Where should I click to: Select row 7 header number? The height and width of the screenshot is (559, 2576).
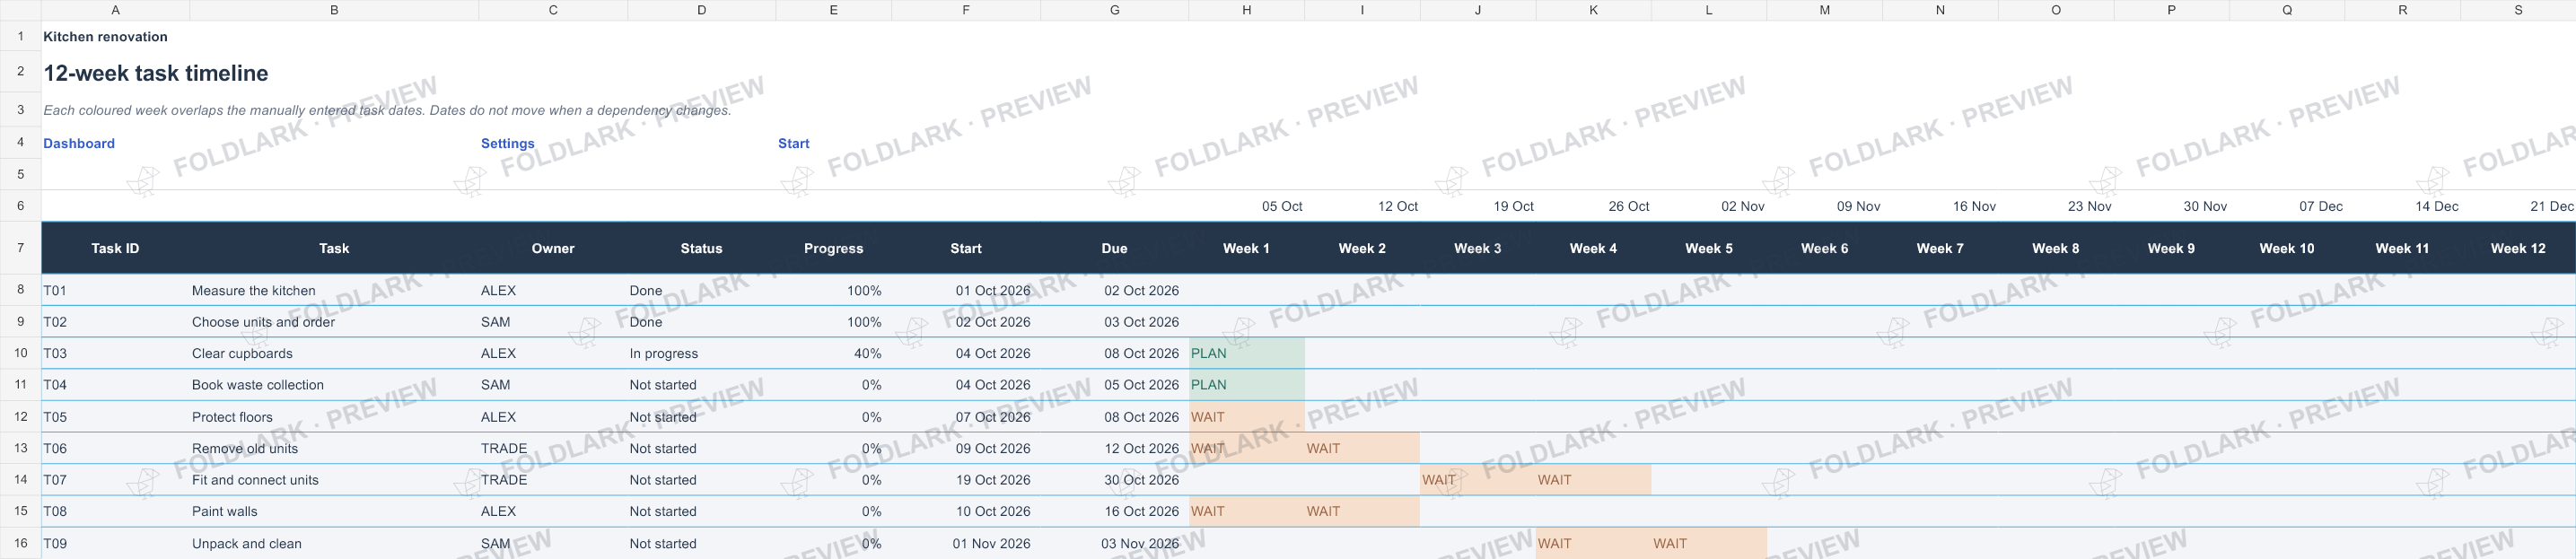[x=20, y=248]
